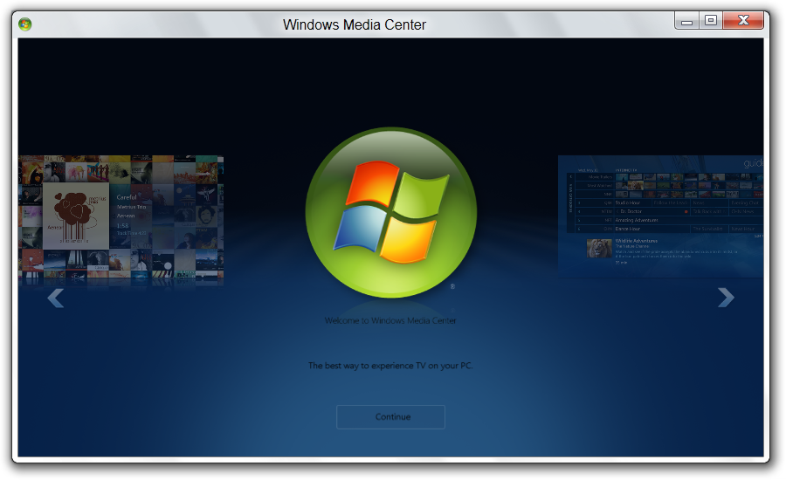Go to previous slide with left arrow
786x480 pixels.
point(56,298)
